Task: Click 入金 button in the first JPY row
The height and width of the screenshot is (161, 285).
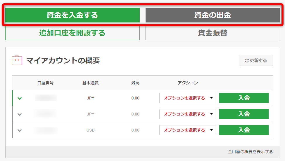Action: [244, 98]
